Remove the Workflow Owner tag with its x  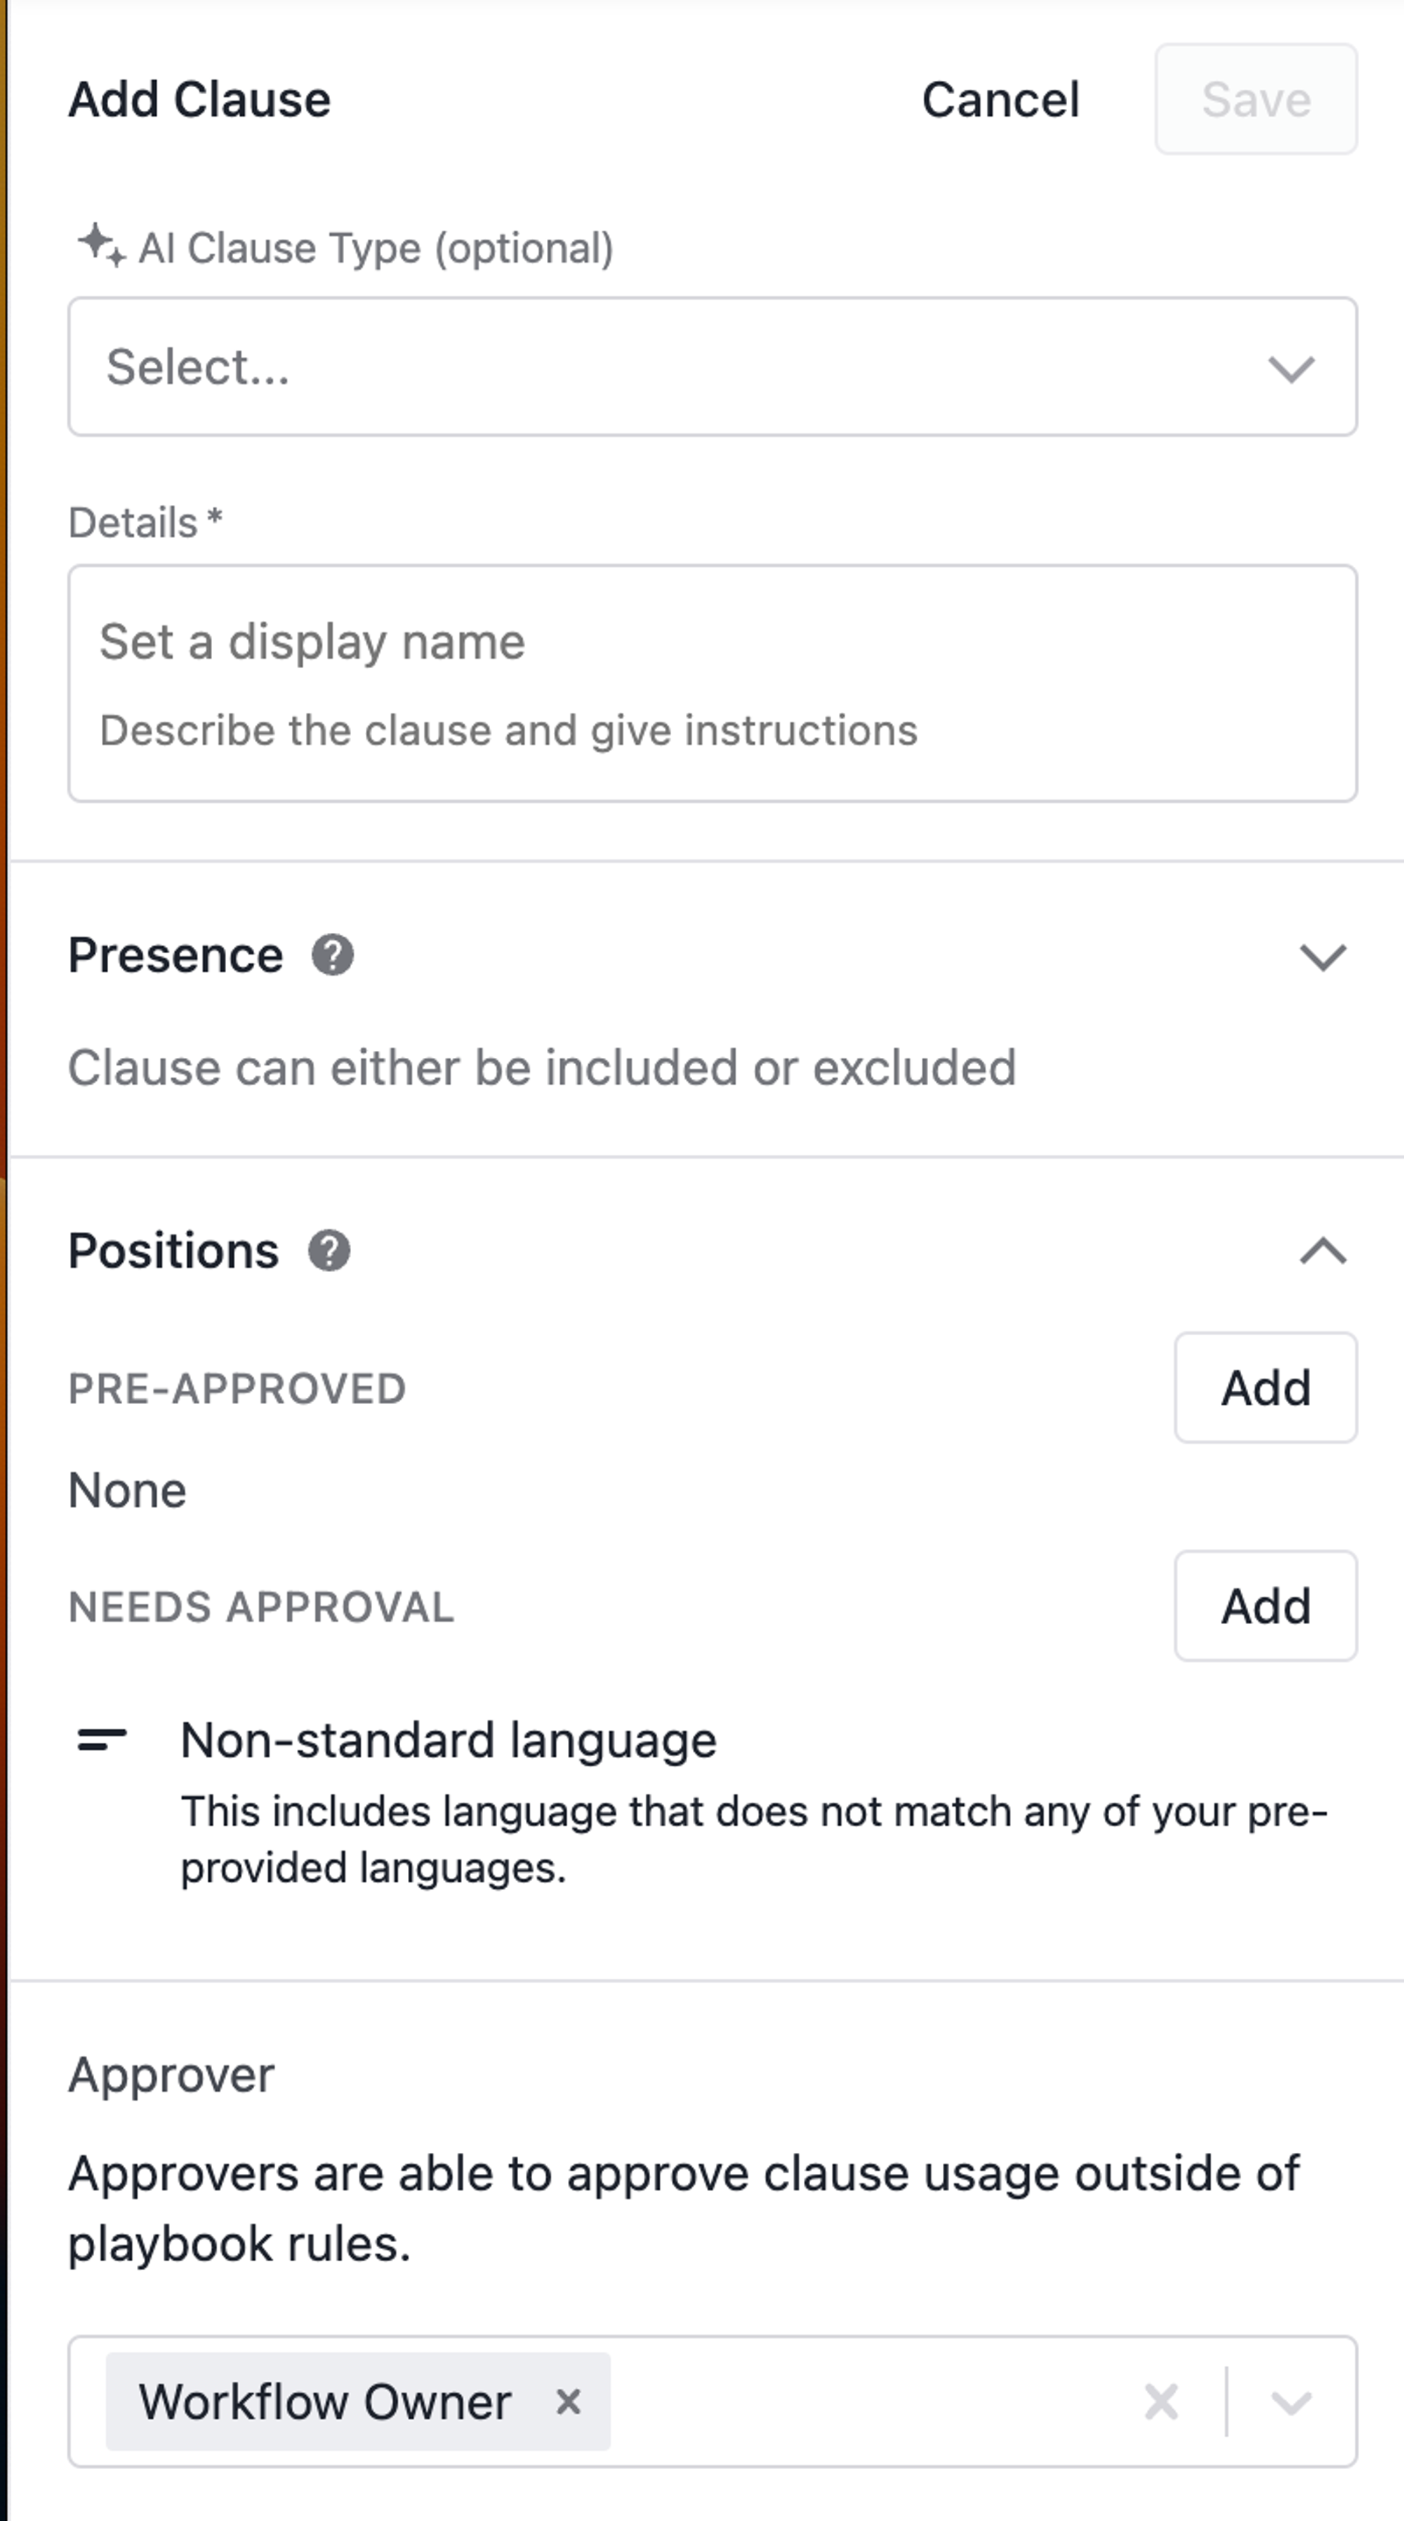pyautogui.click(x=569, y=2401)
